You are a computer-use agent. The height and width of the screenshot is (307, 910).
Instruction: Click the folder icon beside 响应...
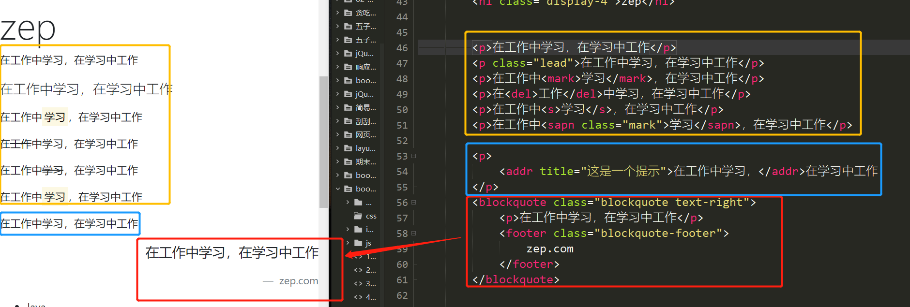point(348,67)
